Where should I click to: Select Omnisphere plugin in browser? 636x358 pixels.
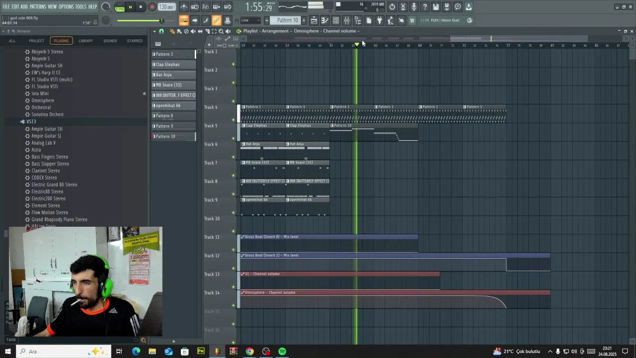[43, 100]
